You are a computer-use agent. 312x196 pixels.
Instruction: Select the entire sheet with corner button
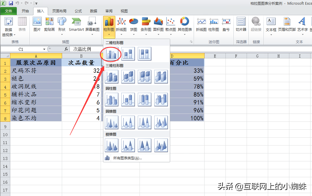pyautogui.click(x=5, y=56)
